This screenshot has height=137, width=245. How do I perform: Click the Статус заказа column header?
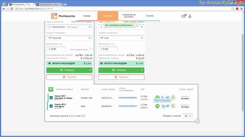(186, 89)
